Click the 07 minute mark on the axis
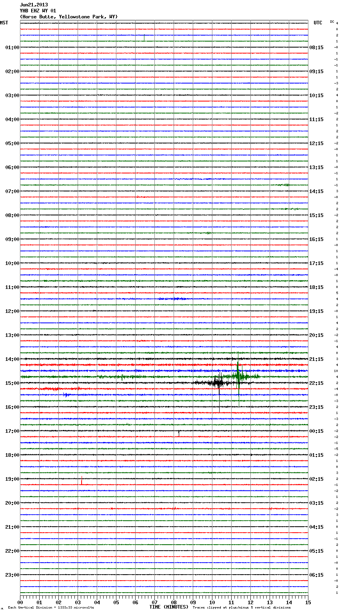Image resolution: width=340 pixels, height=613 pixels. pos(154,602)
